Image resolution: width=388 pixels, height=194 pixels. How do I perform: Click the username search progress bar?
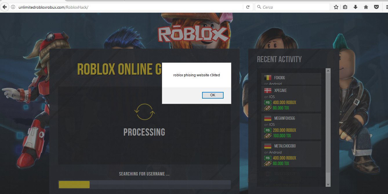[x=144, y=184]
